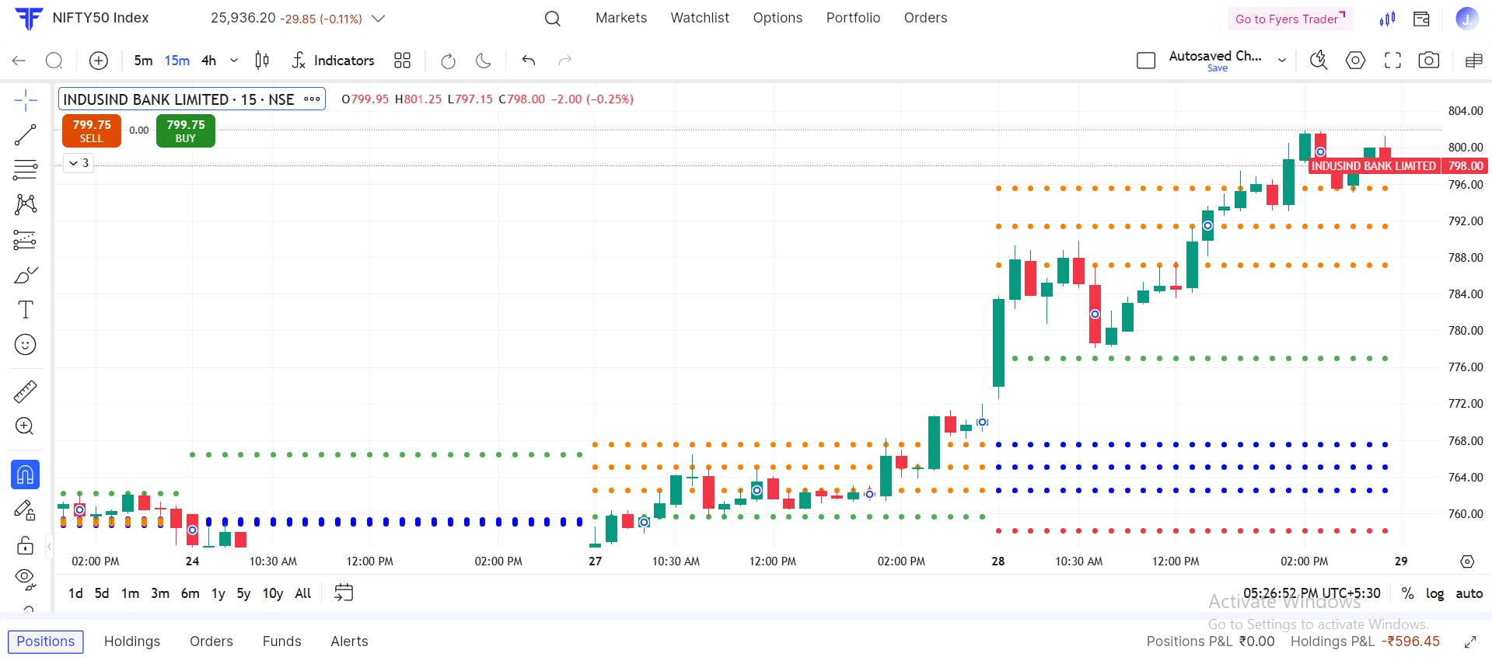Select the layout square icon
This screenshot has width=1492, height=664.
[1146, 61]
